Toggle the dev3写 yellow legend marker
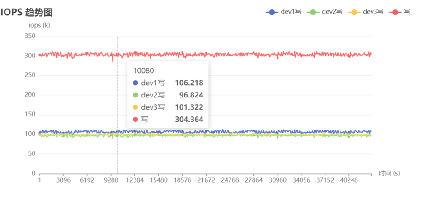The width and height of the screenshot is (428, 199). pyautogui.click(x=354, y=12)
